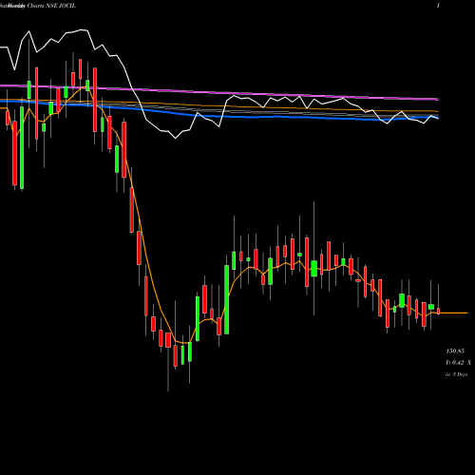
Task: Click the chart title text 'Charts NSE JOCIL'
Action: pos(51,6)
